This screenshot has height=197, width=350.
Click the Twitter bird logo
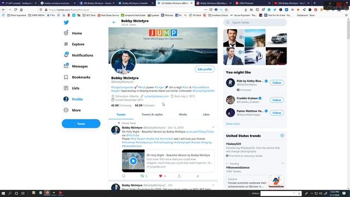point(66,22)
